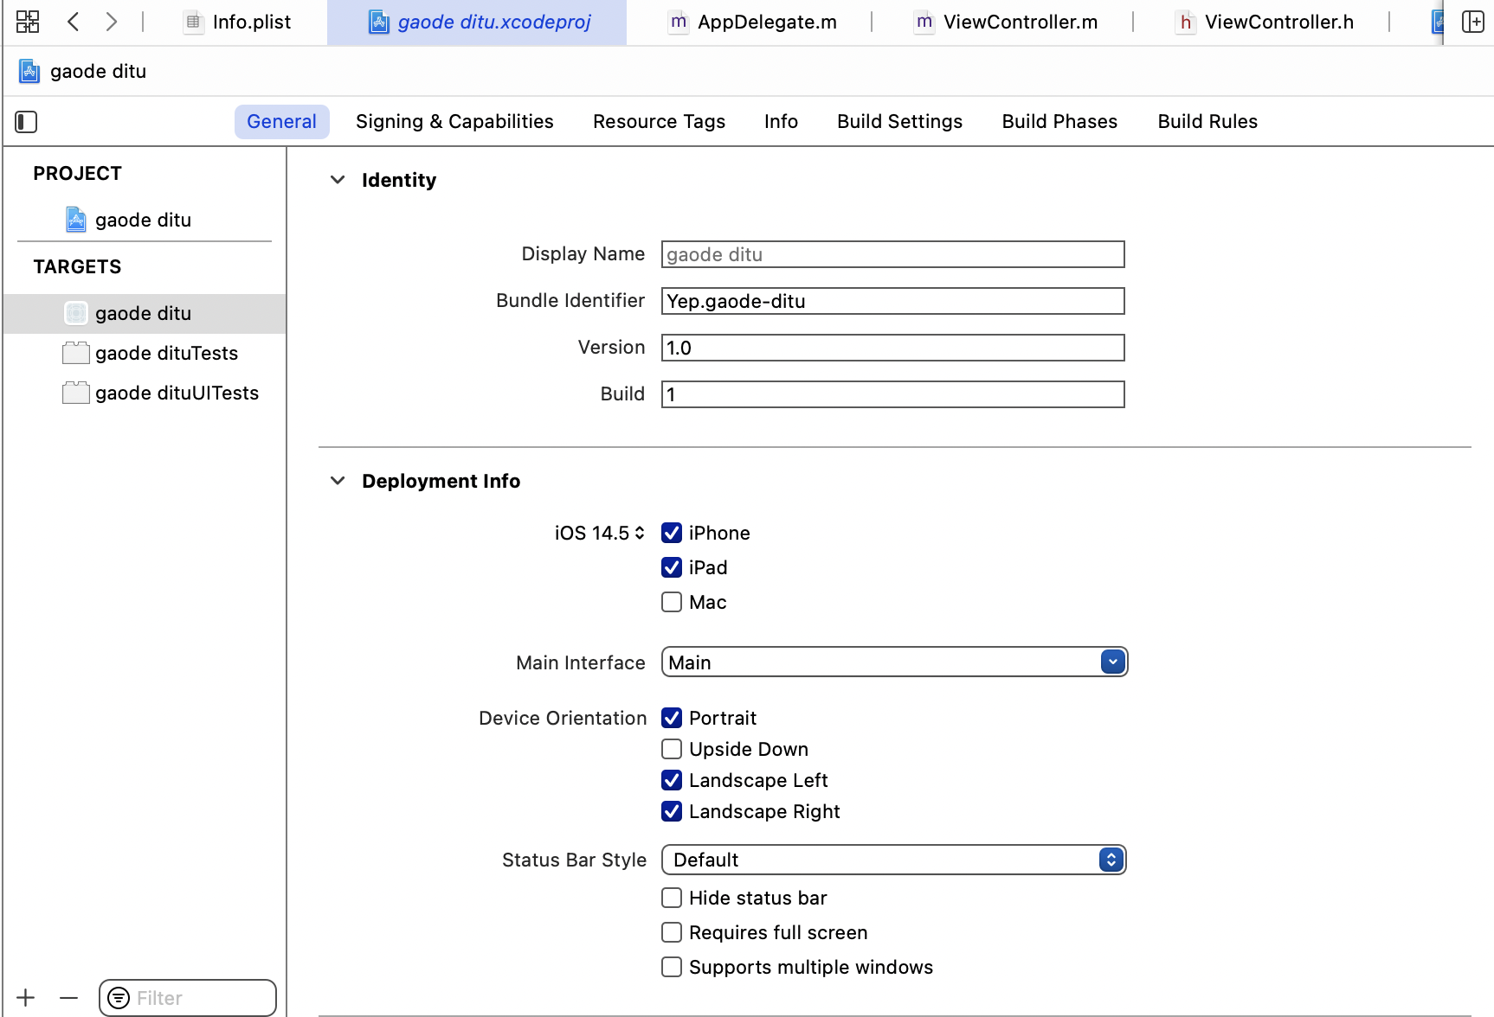This screenshot has height=1017, width=1494.
Task: Enable Hide status bar option
Action: (x=672, y=898)
